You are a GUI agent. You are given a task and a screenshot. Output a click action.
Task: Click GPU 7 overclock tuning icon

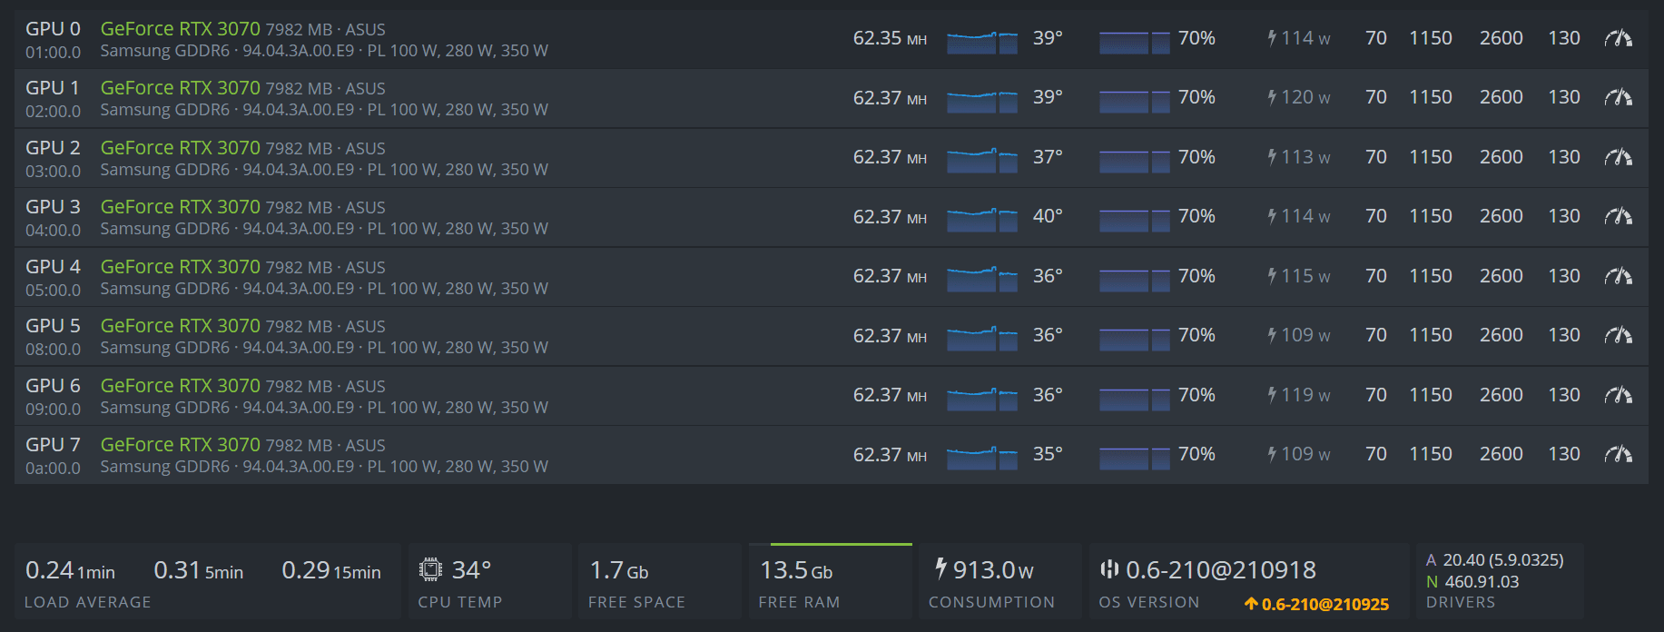point(1618,454)
